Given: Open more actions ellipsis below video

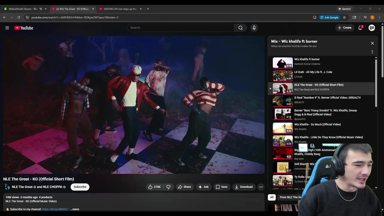Looking at the screenshot, I should pos(261,187).
